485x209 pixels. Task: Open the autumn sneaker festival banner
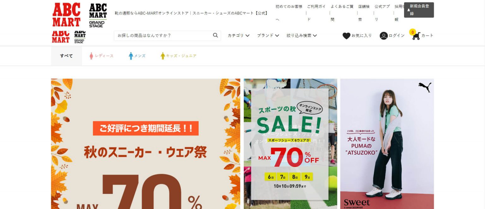146,144
